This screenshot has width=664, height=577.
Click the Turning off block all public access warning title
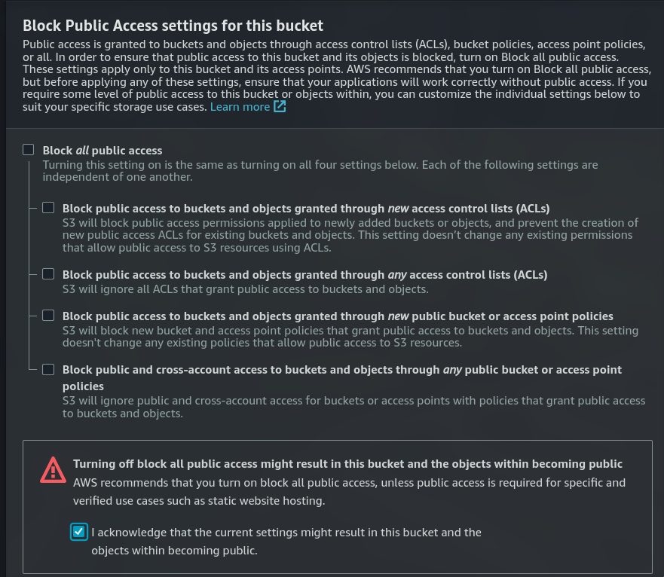pos(347,463)
